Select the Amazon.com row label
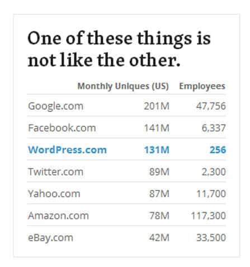250x267 pixels. 58,216
